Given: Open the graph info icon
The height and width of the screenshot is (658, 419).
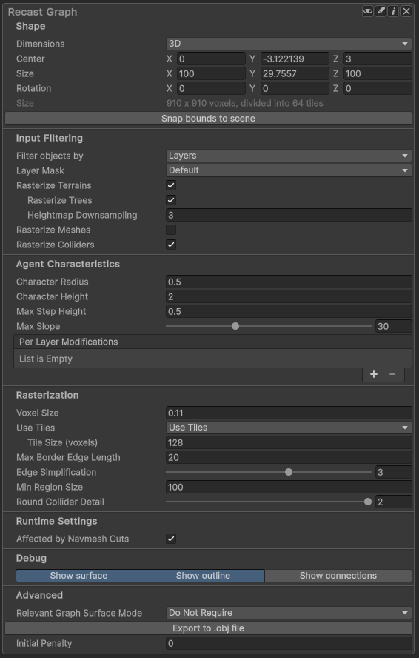Looking at the screenshot, I should [393, 11].
